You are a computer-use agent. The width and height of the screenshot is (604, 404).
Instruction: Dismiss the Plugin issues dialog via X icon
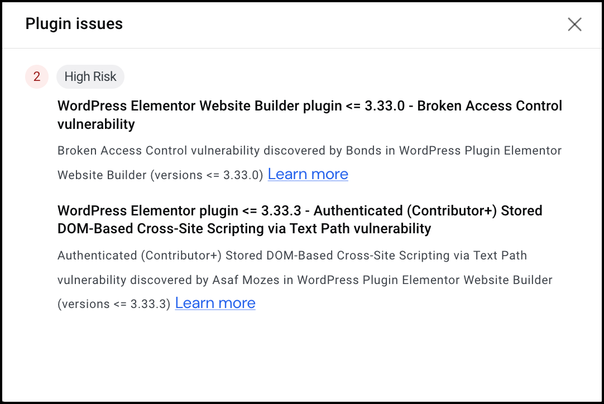point(574,24)
